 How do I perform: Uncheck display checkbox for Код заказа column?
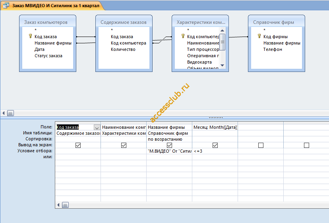[x=78, y=145]
